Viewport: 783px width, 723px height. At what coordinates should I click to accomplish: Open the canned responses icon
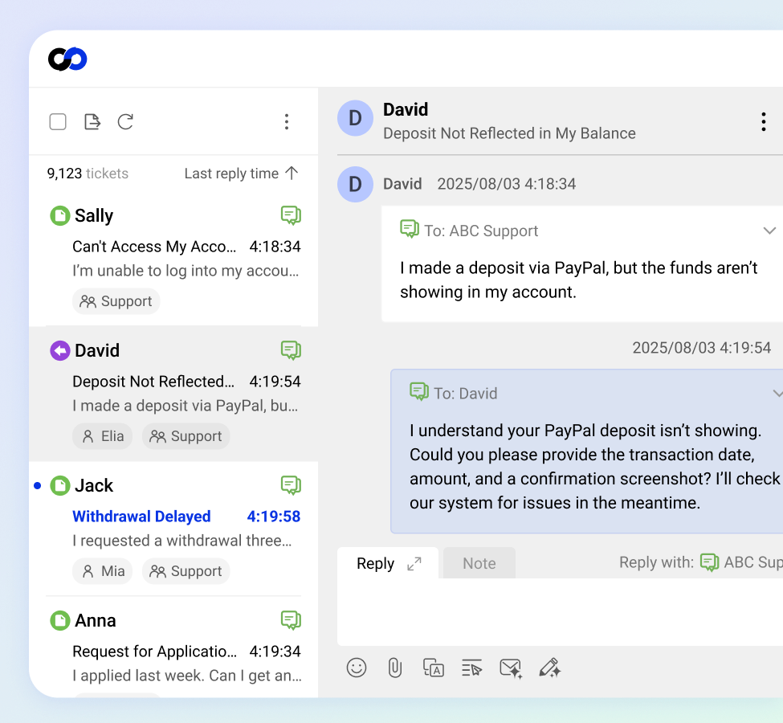[x=472, y=668]
